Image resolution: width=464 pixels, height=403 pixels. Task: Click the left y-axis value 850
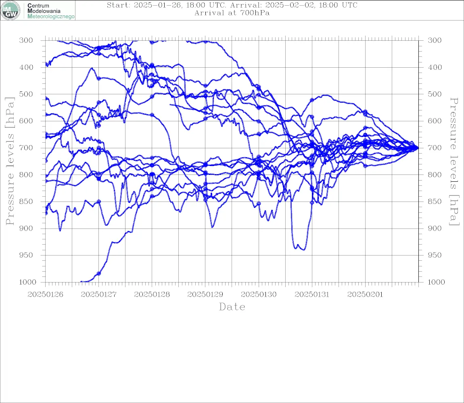26,201
